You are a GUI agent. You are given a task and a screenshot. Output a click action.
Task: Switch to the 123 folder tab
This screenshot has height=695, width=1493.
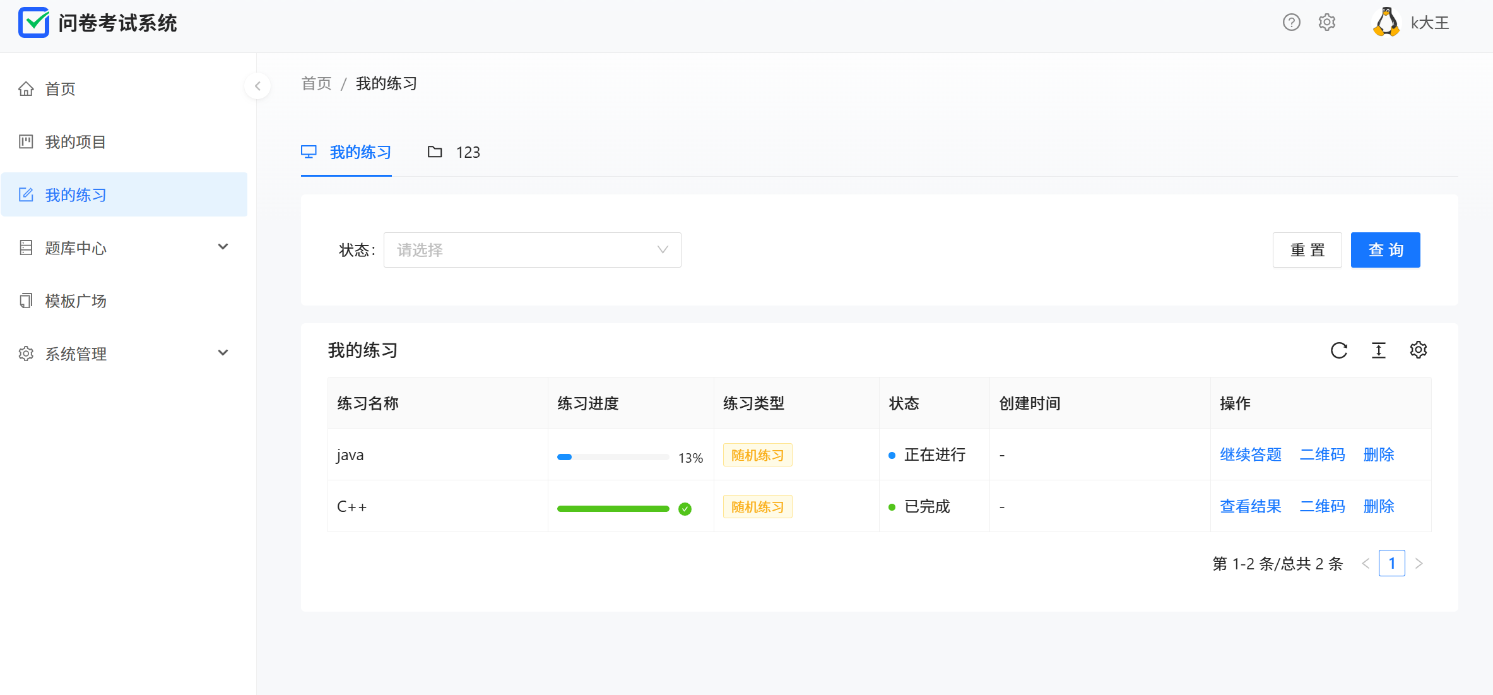click(x=454, y=152)
